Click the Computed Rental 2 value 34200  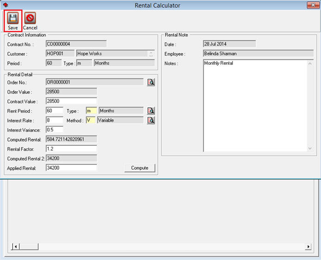(71, 159)
